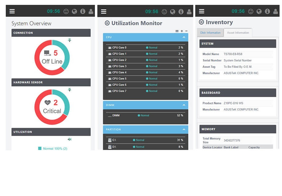Switch to Disk Information tab
The width and height of the screenshot is (282, 196).
click(x=210, y=33)
